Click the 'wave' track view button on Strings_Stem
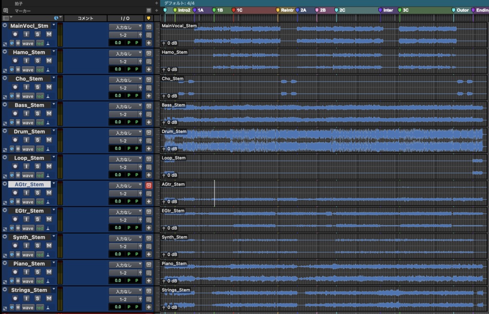 (x=28, y=307)
